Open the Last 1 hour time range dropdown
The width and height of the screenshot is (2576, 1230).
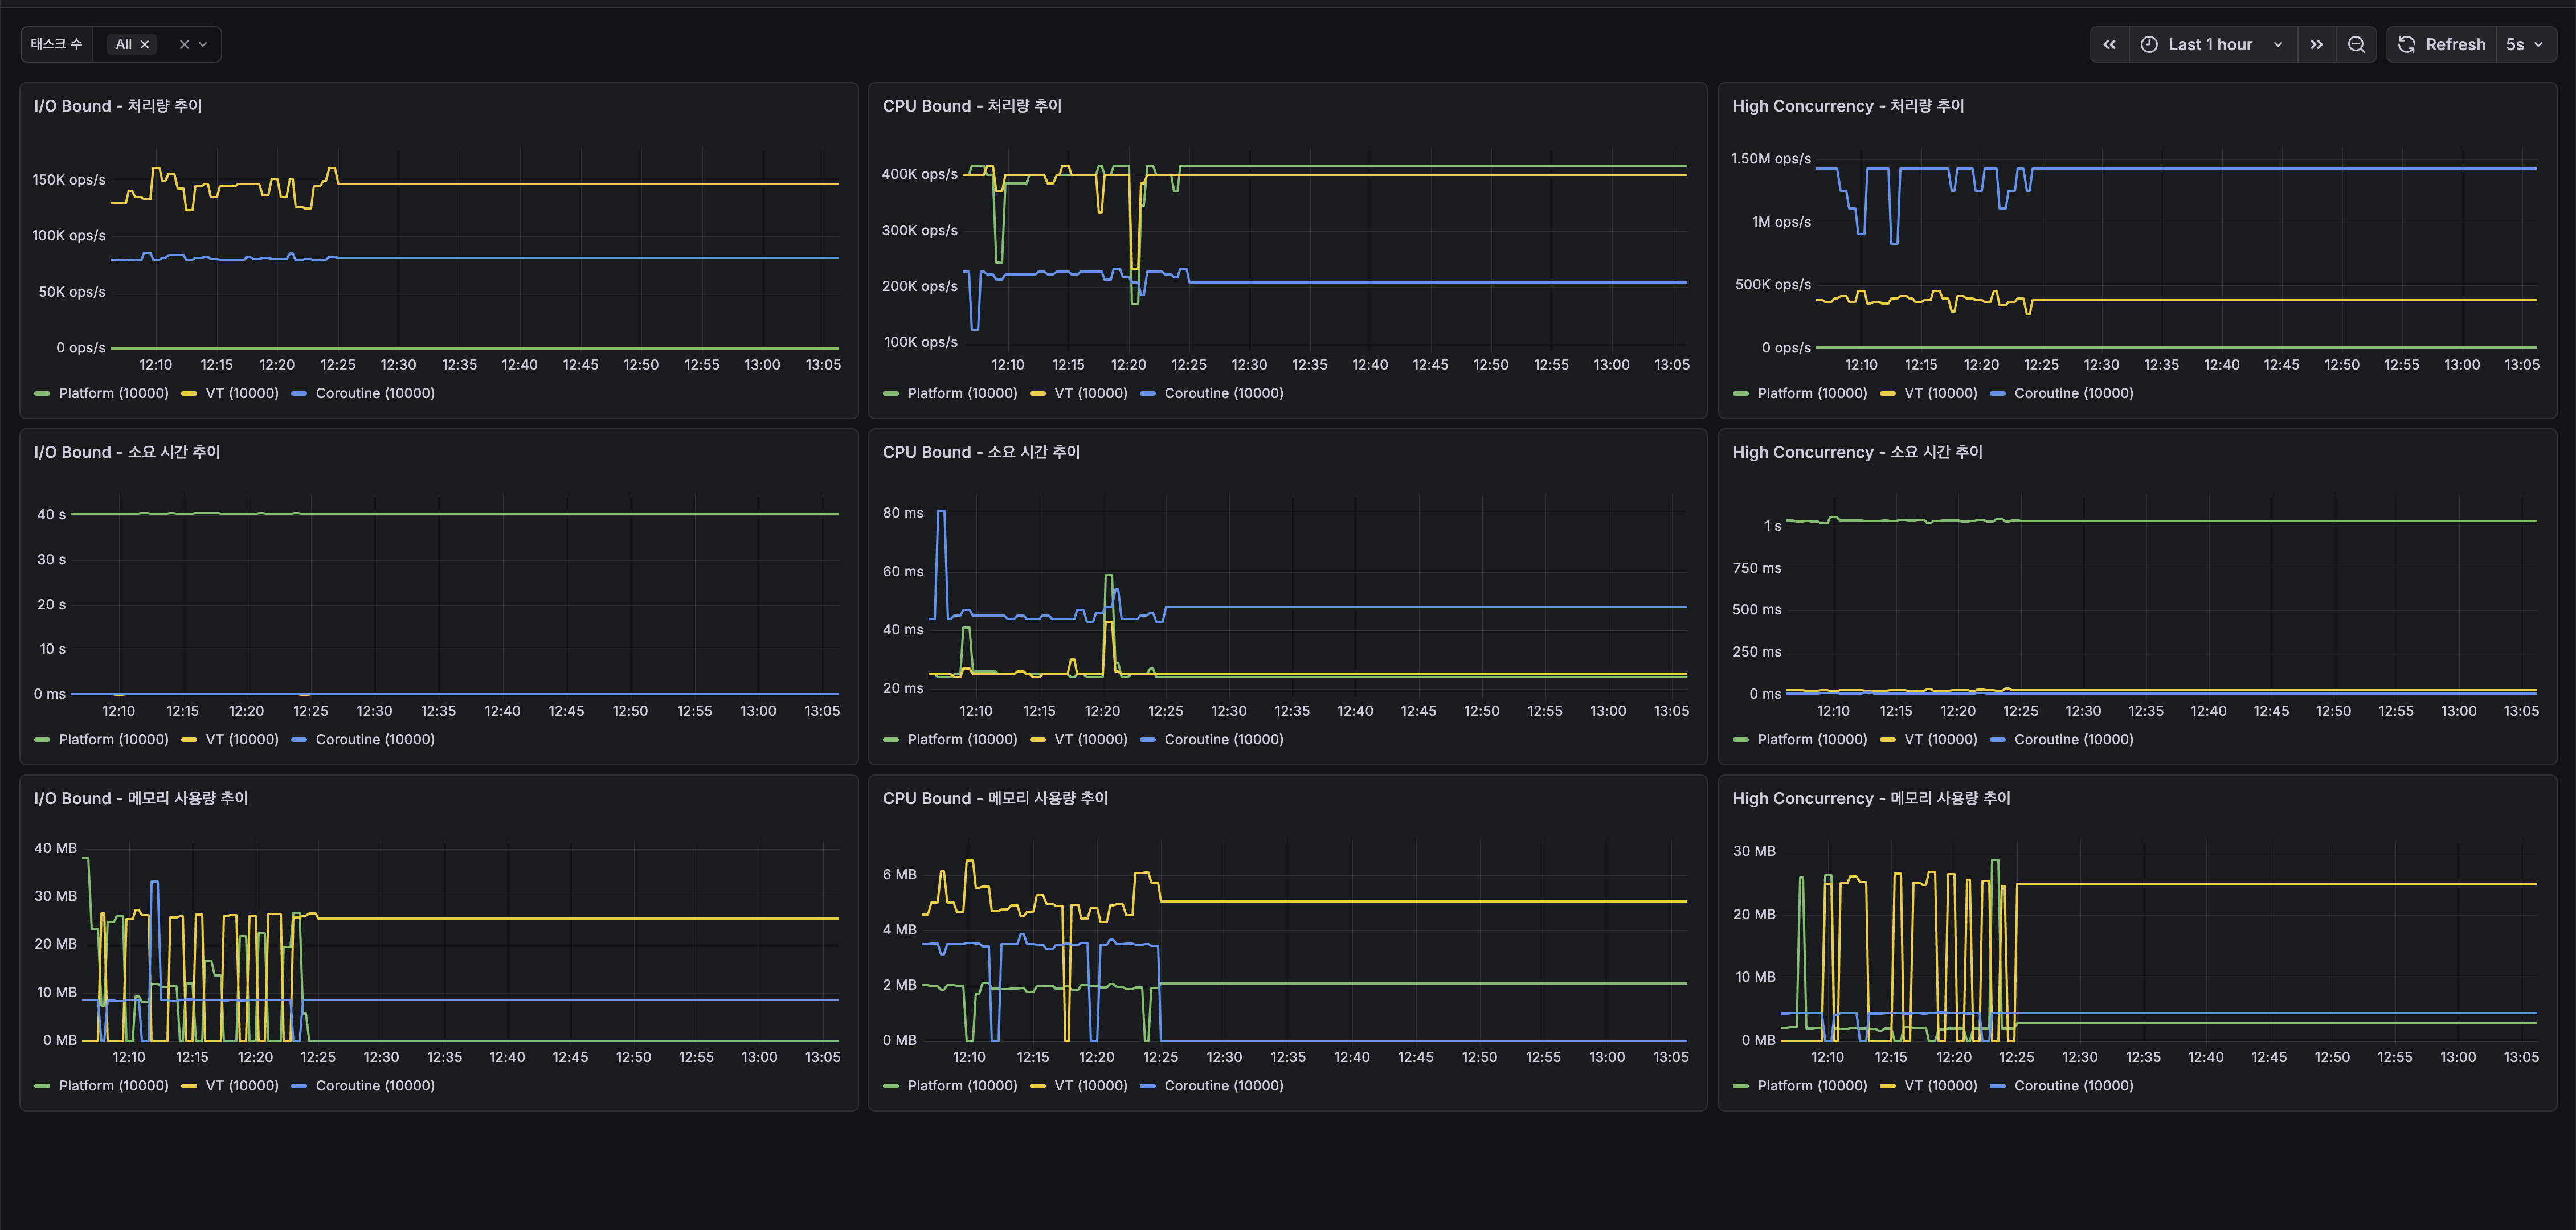coord(2212,44)
